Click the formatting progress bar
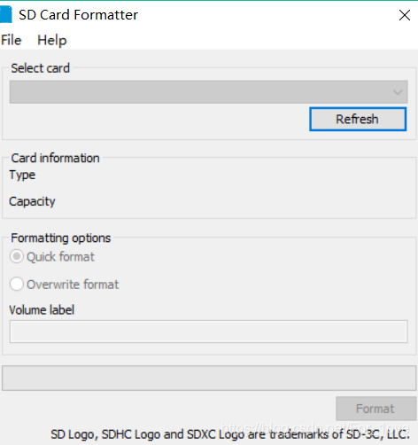This screenshot has width=418, height=445. click(209, 378)
